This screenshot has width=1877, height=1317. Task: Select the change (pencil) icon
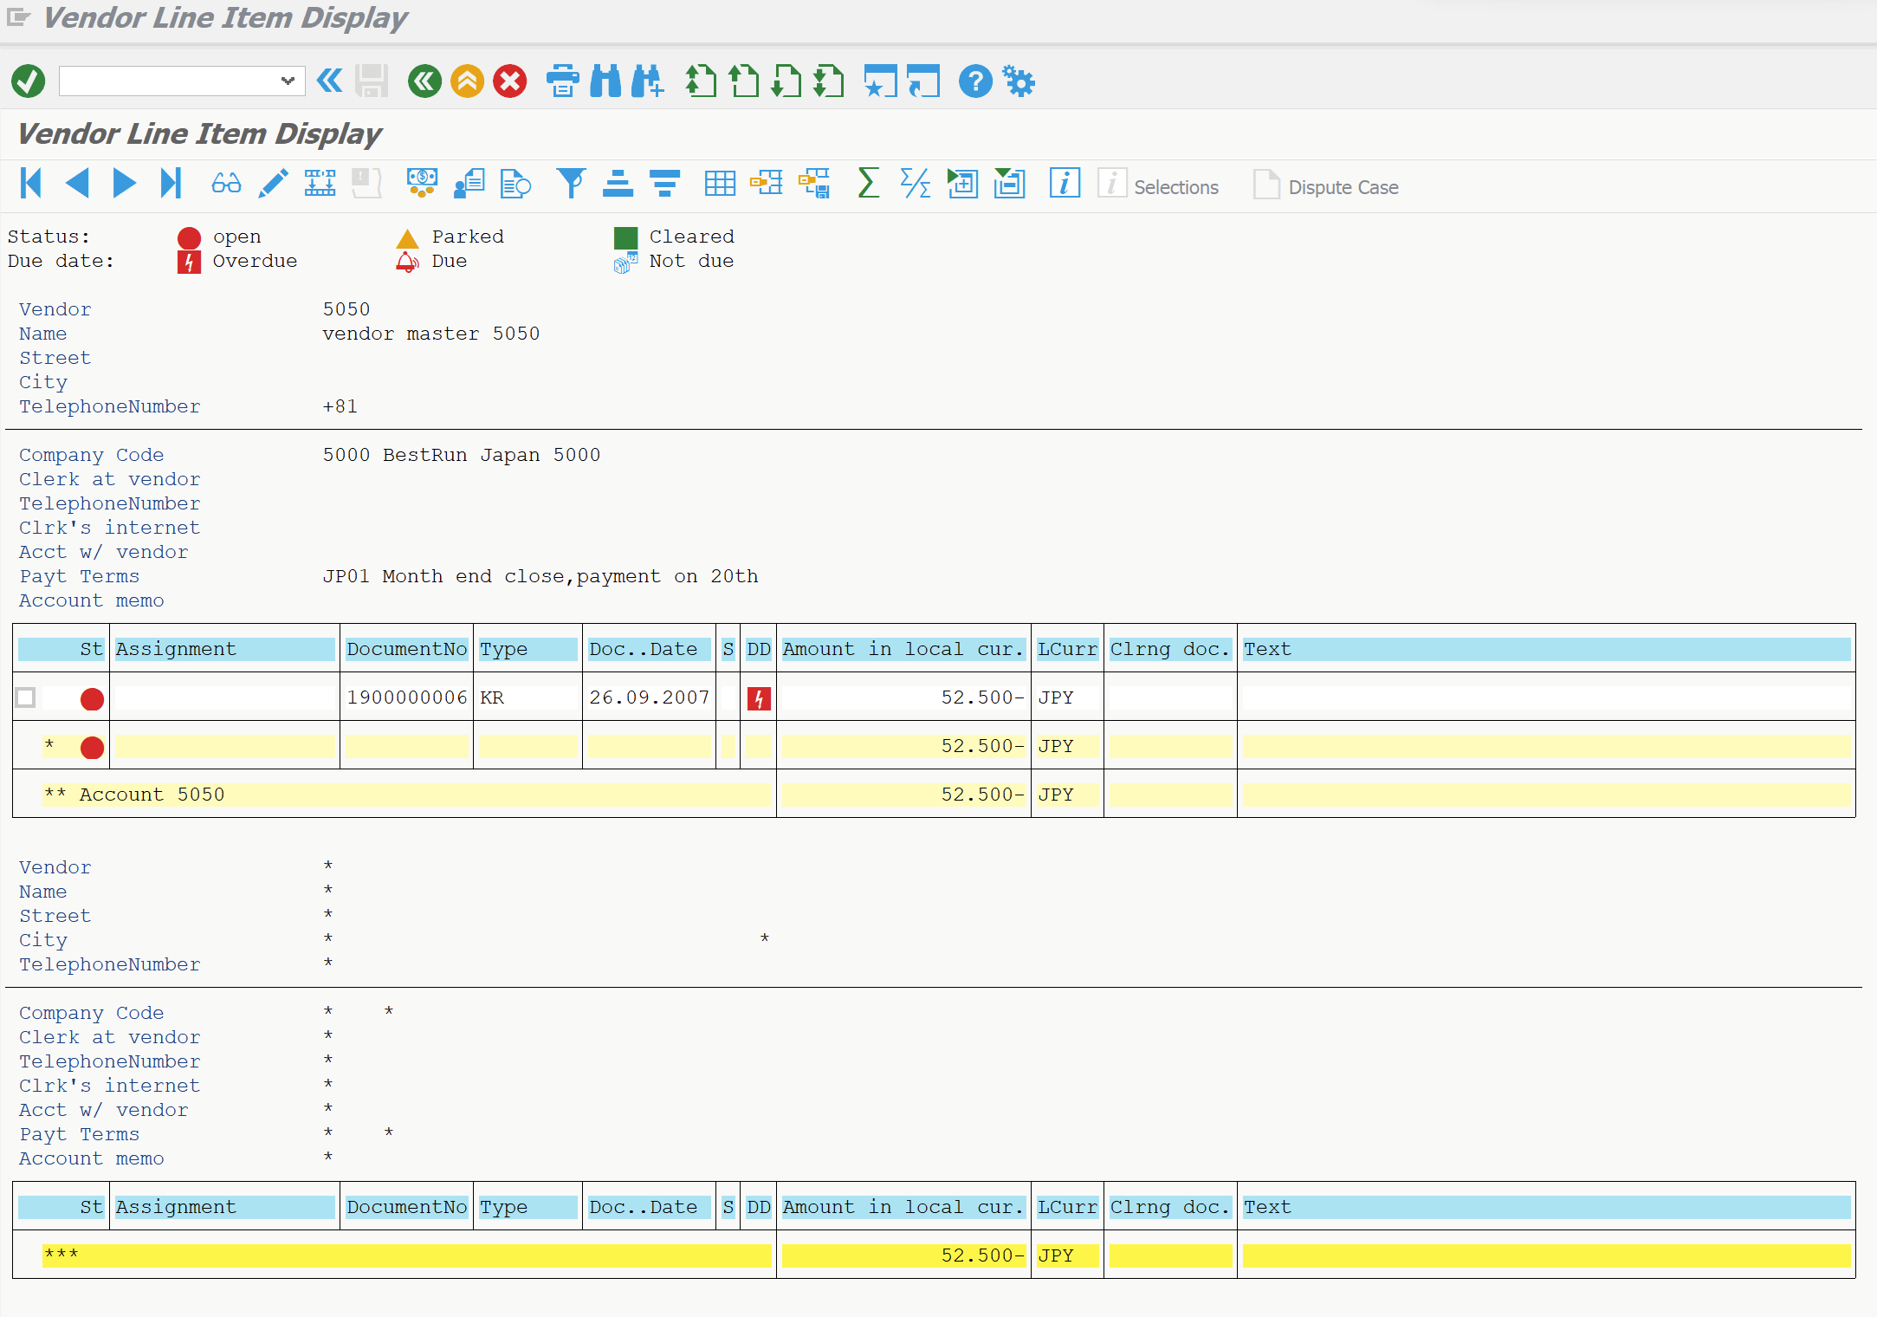click(273, 184)
